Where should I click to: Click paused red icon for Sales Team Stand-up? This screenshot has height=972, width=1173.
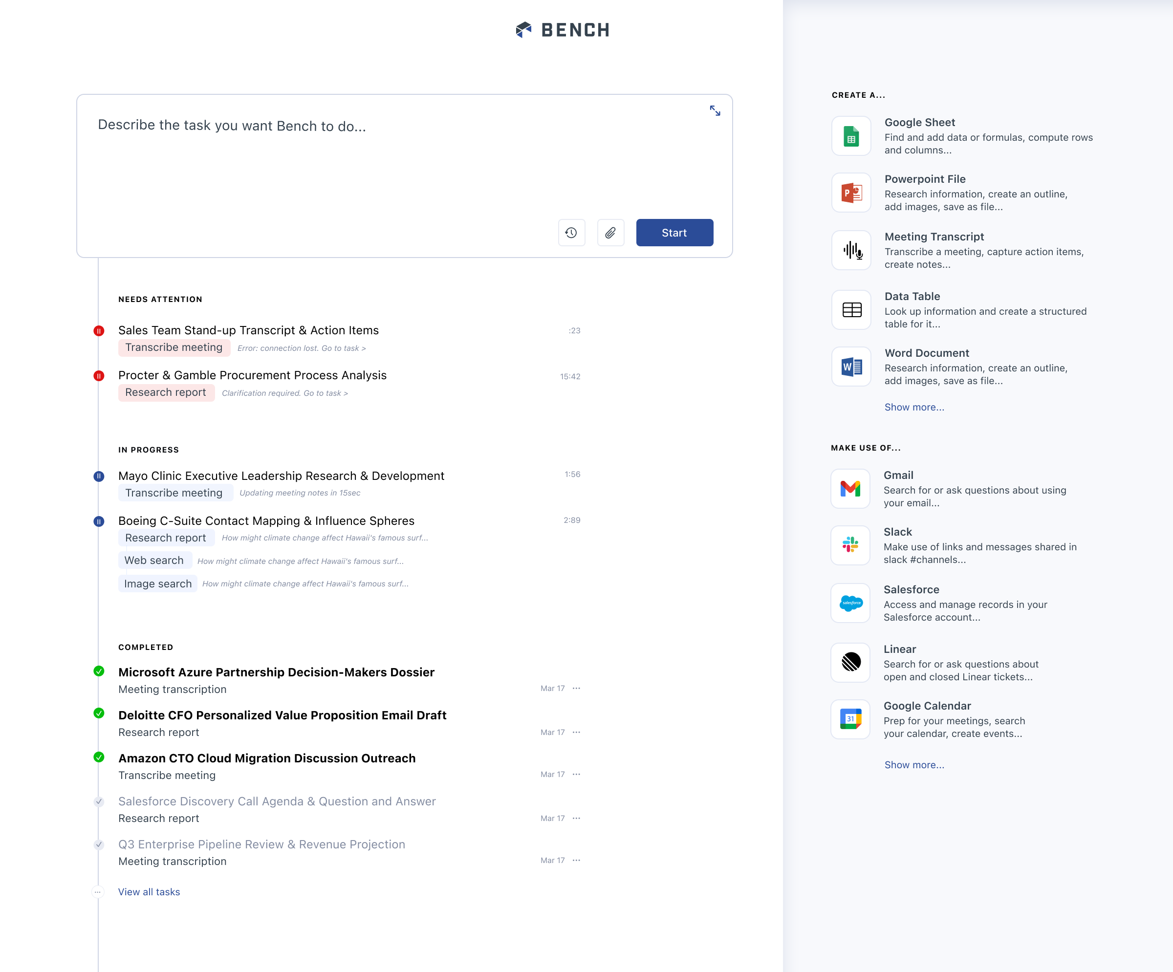click(x=99, y=331)
